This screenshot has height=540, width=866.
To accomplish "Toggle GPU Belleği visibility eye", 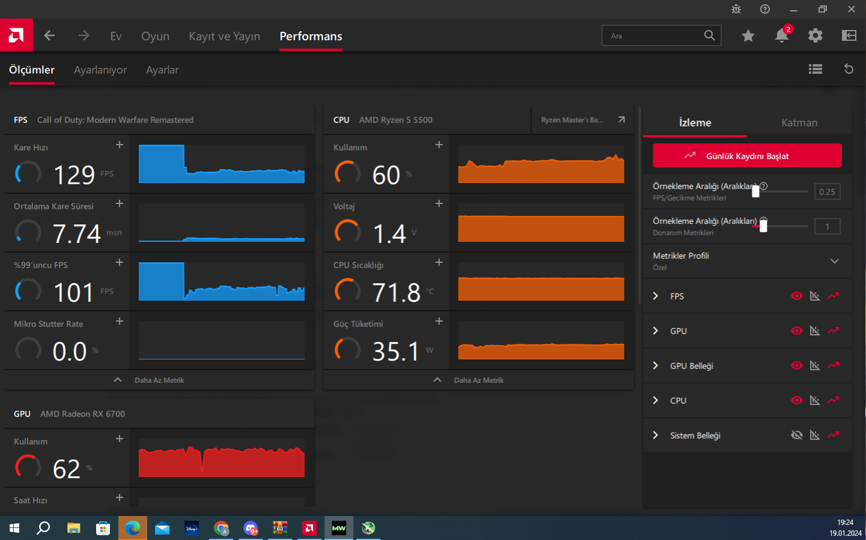I will click(797, 365).
